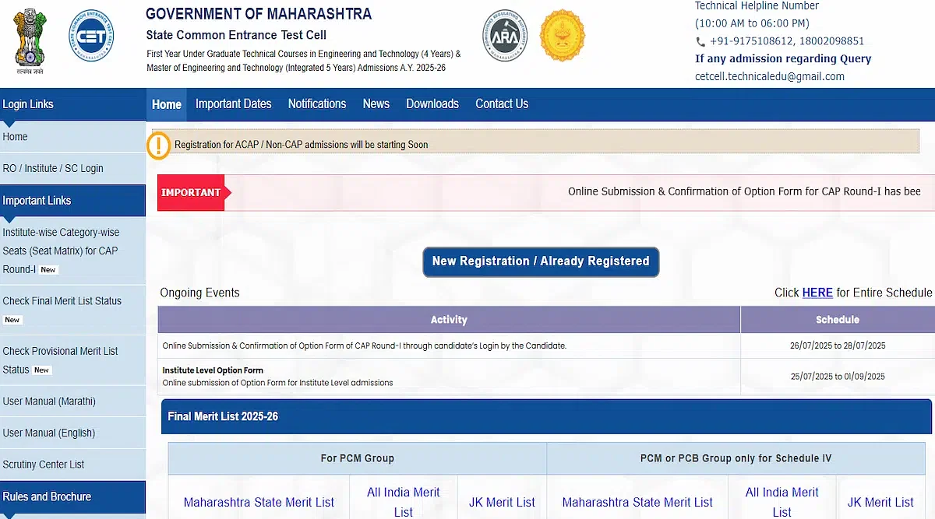Click schedule 26/07/2025 to 28/07/2025
The height and width of the screenshot is (519, 935).
click(x=838, y=345)
